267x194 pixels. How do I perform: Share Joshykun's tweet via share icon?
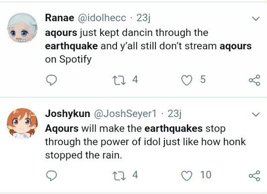pos(254,176)
